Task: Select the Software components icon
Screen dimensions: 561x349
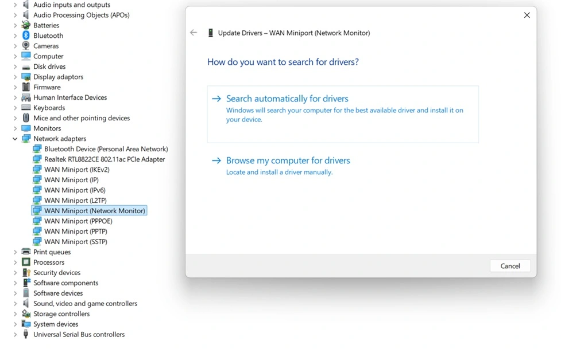Action: click(26, 283)
